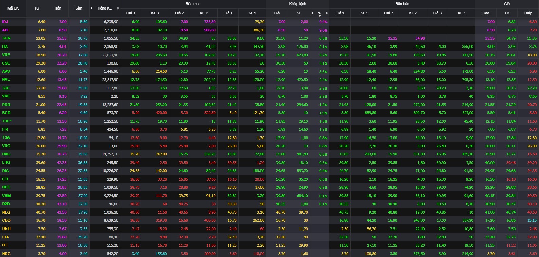Open the NVL ticker symbol

(6, 79)
